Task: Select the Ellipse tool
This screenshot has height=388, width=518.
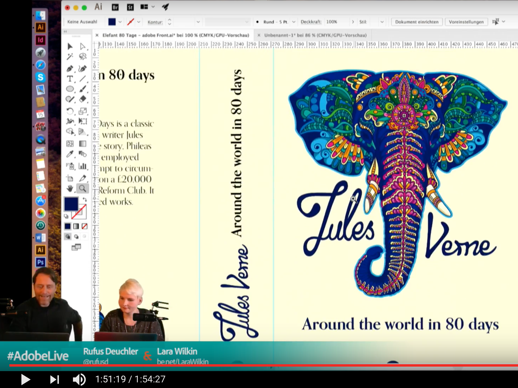Action: 70,89
